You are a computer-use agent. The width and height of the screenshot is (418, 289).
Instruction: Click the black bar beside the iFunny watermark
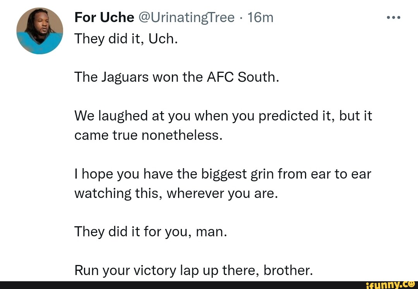coord(174,285)
